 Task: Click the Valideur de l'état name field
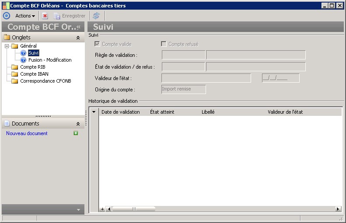point(206,78)
